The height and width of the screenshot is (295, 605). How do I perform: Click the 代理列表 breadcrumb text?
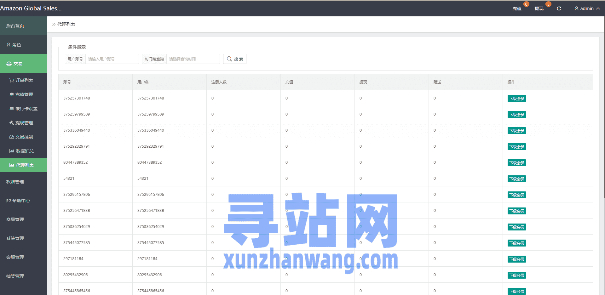click(66, 24)
